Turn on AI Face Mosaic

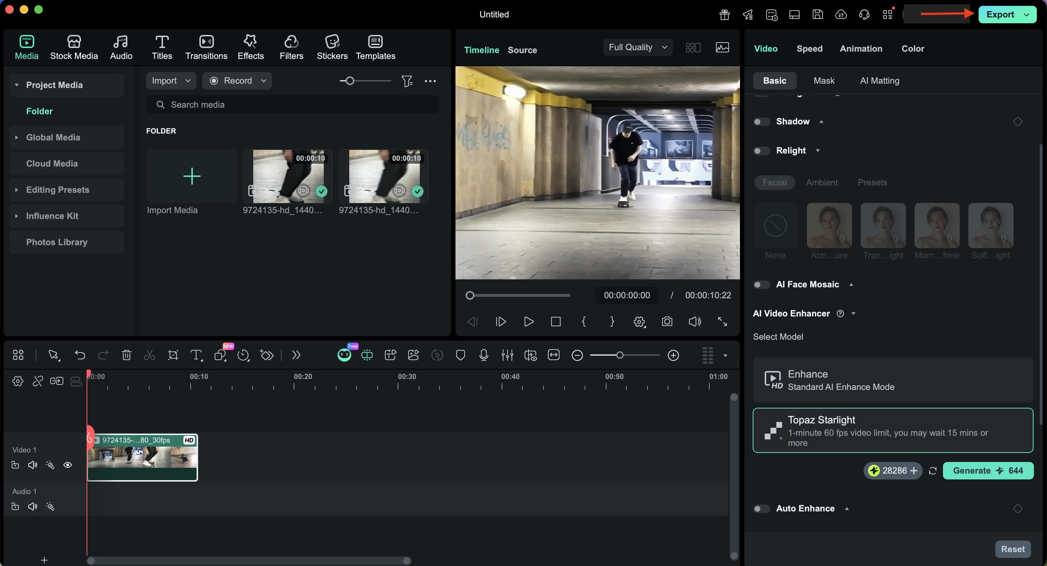pos(761,285)
